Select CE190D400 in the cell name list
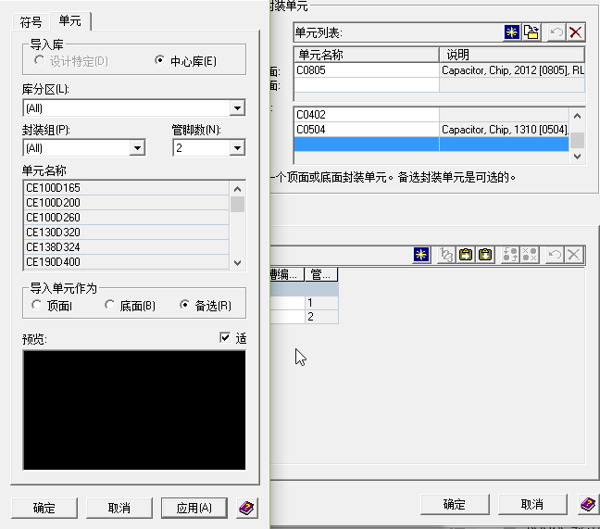Image resolution: width=600 pixels, height=529 pixels. click(x=127, y=262)
